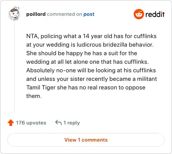Click the Reddit Snoo logo circle
Image resolution: width=172 pixels, height=154 pixels.
(x=138, y=14)
